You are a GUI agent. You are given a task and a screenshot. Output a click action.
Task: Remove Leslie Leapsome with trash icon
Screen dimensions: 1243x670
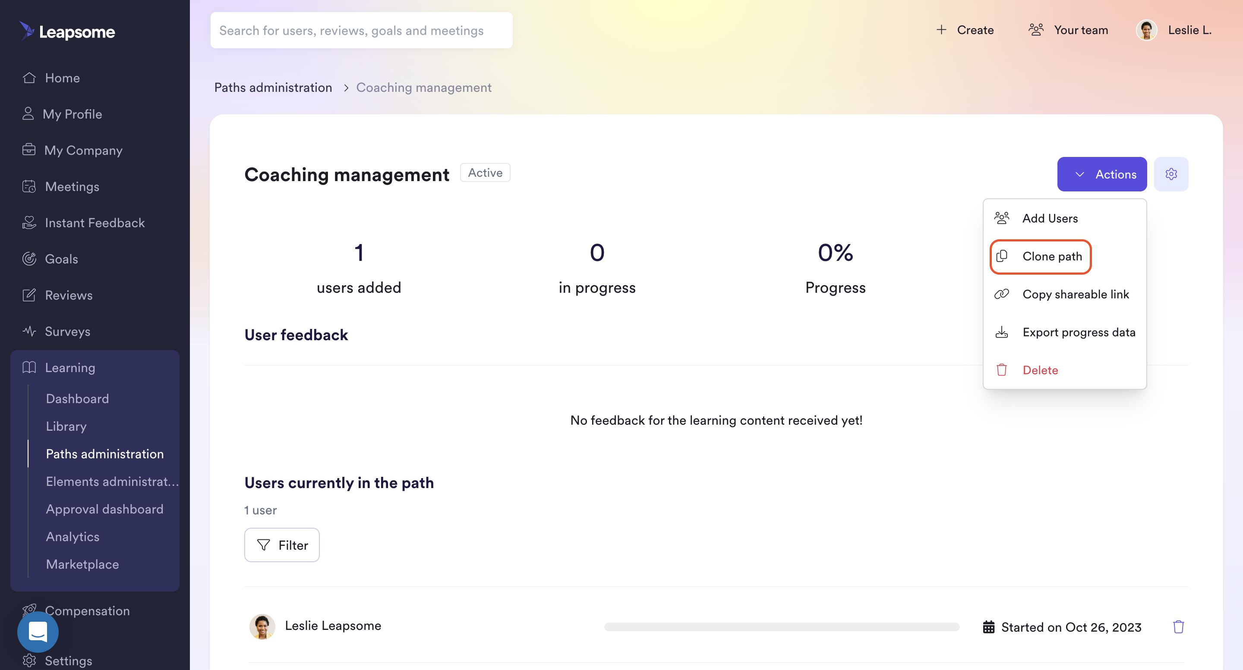coord(1178,626)
